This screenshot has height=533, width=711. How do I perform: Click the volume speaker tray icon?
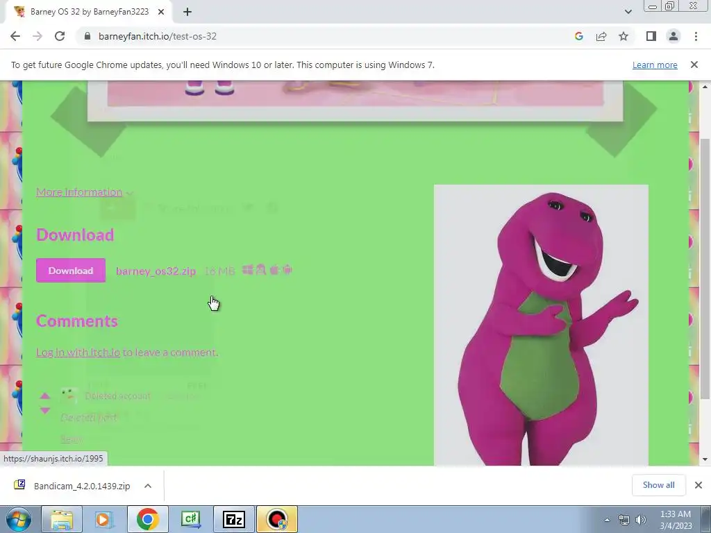(x=641, y=520)
